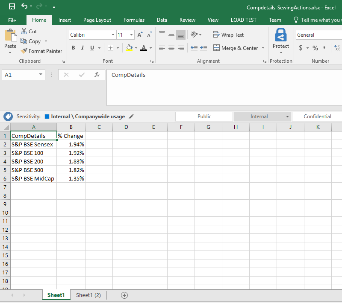
Task: Apply the Percent Style number format
Action: [315, 48]
